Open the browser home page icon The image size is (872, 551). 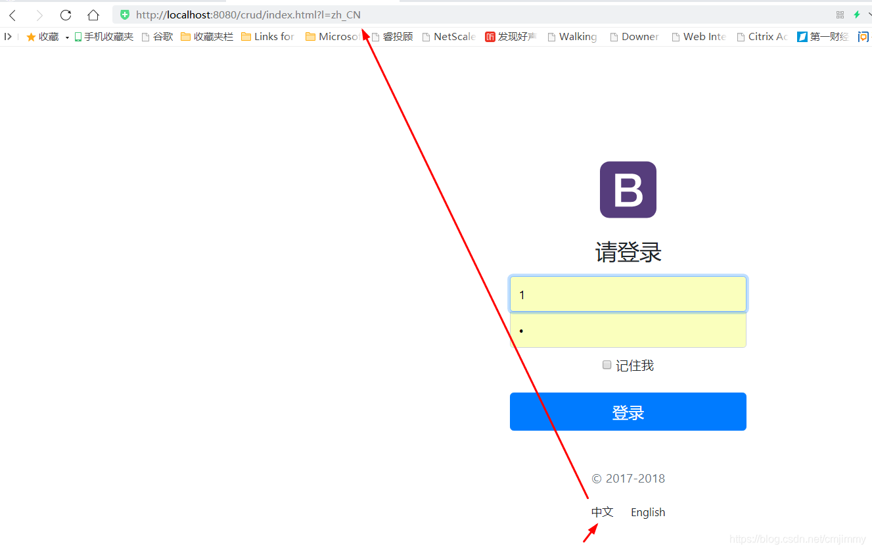(93, 15)
